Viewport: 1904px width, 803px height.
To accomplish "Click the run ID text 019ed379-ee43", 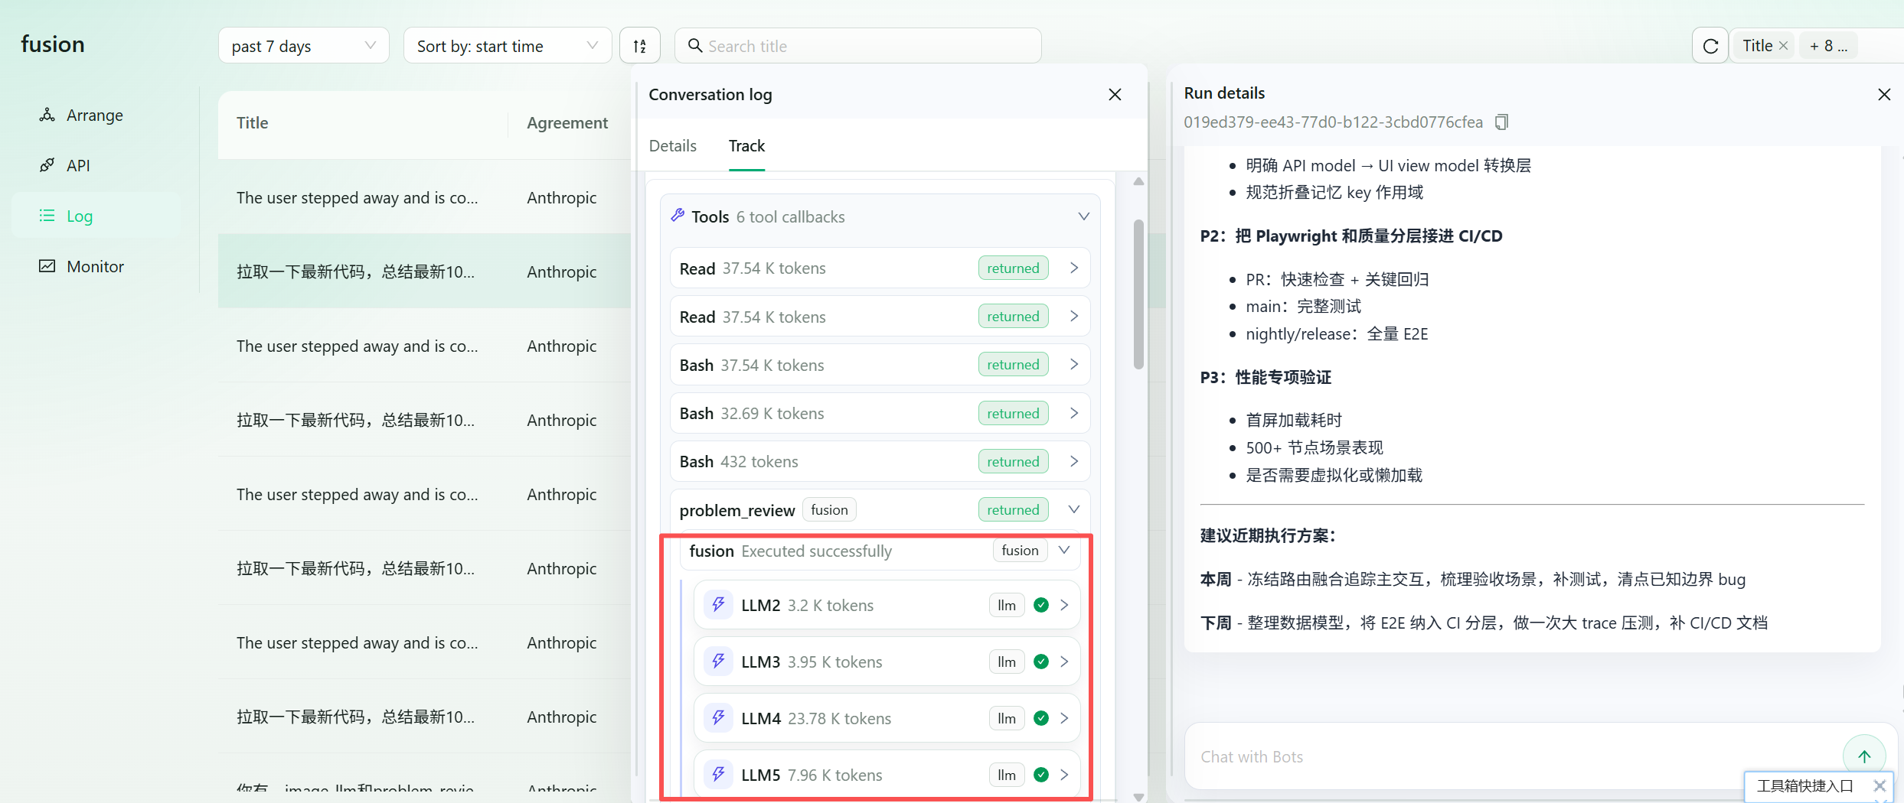I will click(1333, 122).
